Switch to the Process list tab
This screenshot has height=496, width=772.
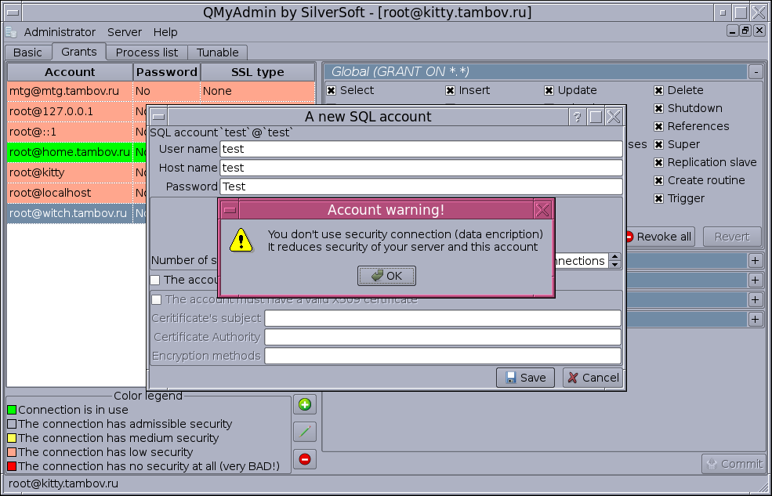pos(147,52)
